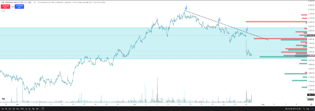Click the 188.23K volume label
This screenshot has height=111, width=315.
coord(311,95)
